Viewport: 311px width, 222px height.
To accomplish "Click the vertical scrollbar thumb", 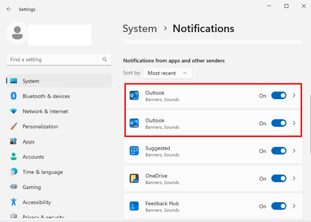I will (310, 125).
